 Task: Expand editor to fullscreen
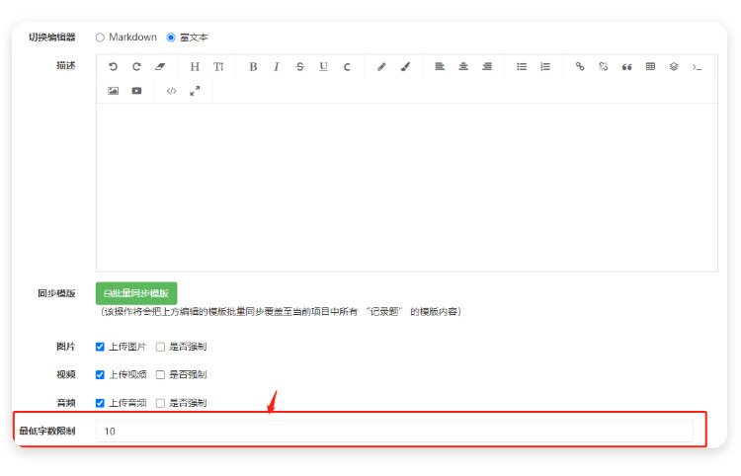(x=195, y=91)
